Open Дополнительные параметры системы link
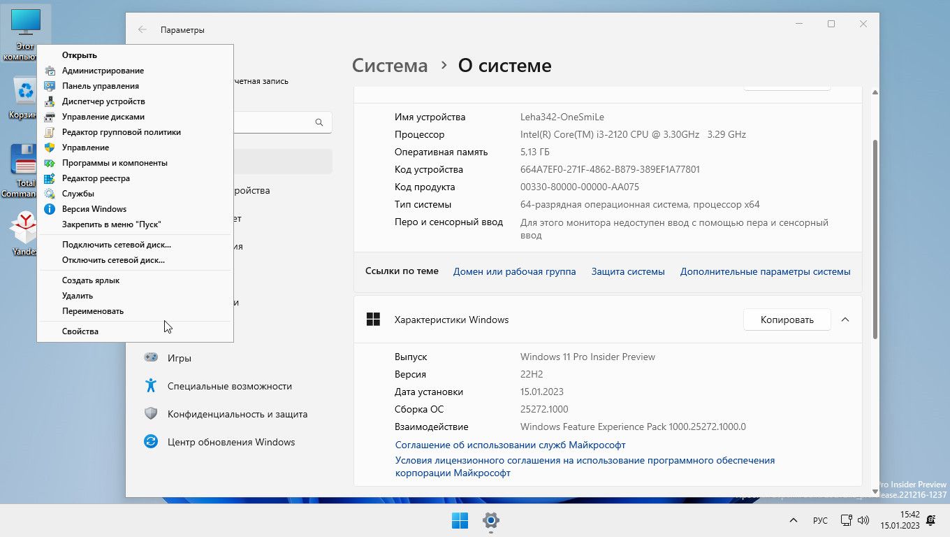This screenshot has width=950, height=537. pos(766,271)
